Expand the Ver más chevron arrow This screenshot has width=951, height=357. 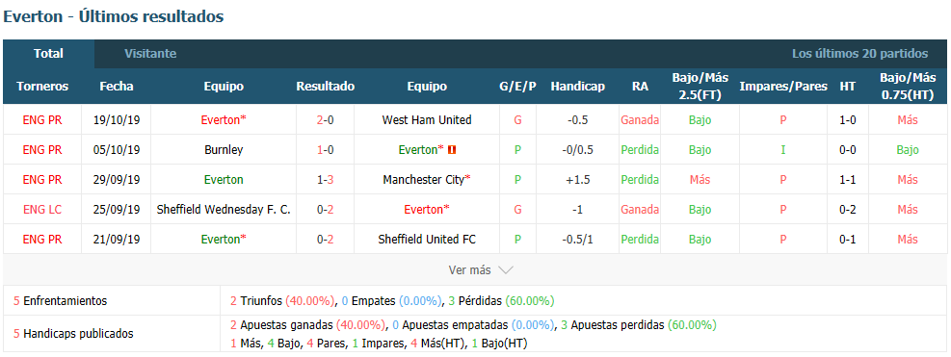(506, 270)
